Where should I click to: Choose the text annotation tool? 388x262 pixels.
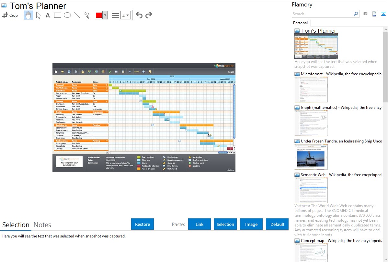point(48,15)
